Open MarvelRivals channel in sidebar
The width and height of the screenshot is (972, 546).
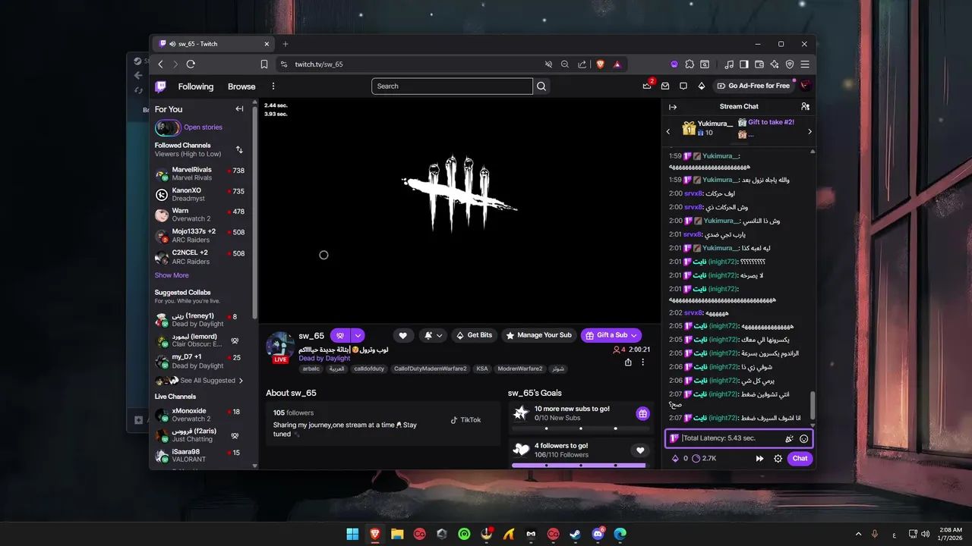[x=200, y=174]
